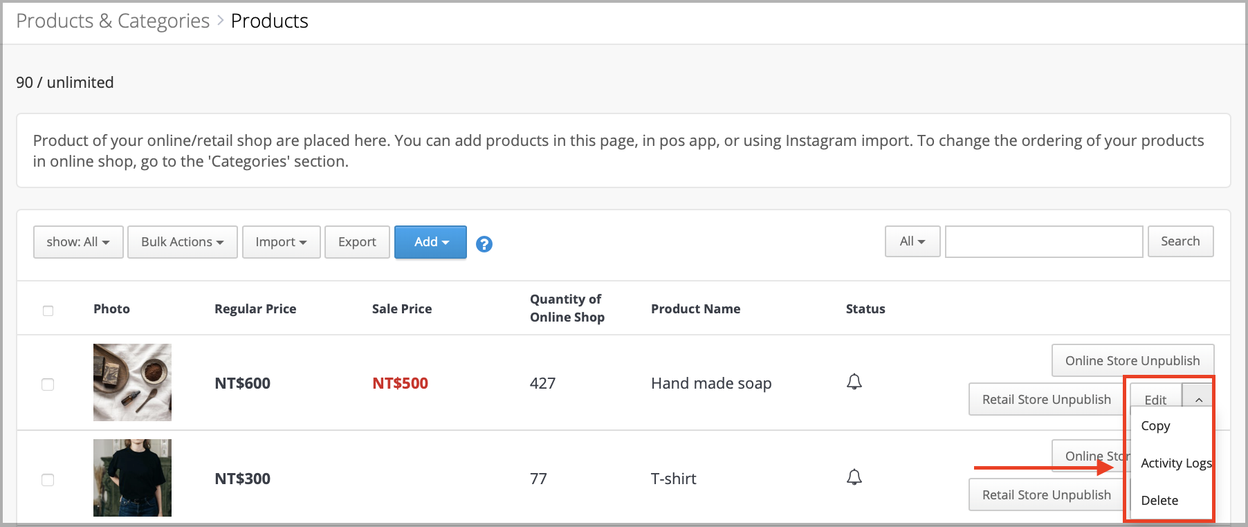This screenshot has width=1248, height=527.
Task: Click the Export button
Action: [x=357, y=242]
